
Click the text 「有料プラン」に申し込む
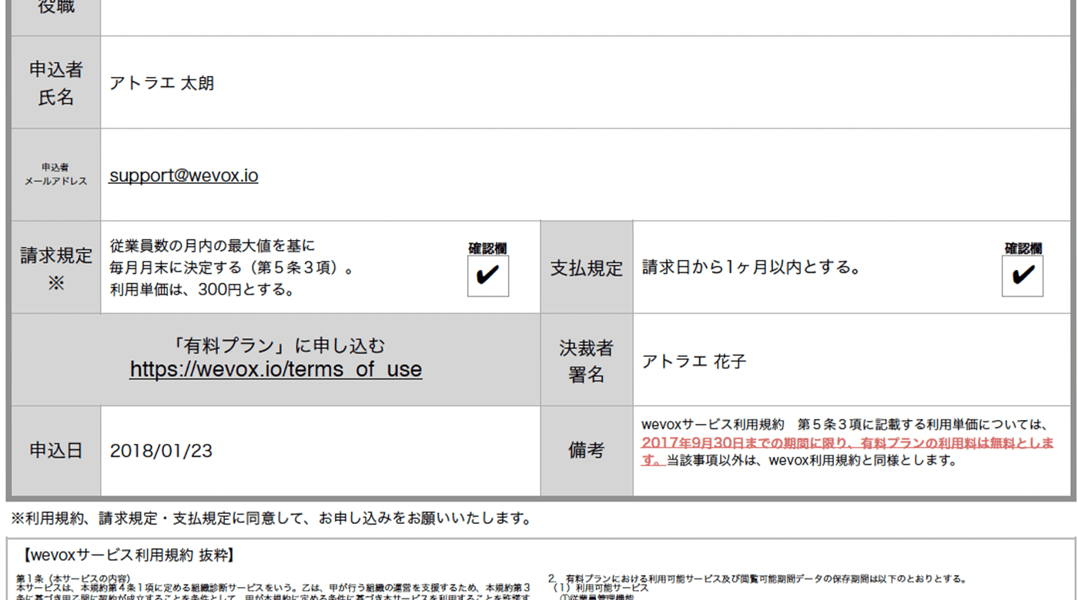point(276,345)
